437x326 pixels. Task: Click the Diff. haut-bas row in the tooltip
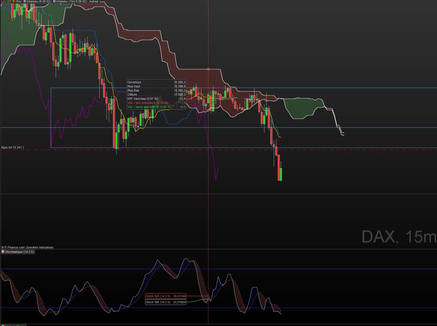click(x=156, y=99)
